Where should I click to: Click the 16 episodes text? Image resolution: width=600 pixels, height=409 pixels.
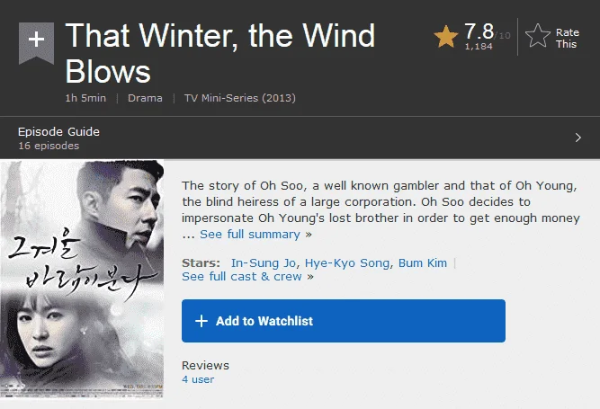coord(49,146)
